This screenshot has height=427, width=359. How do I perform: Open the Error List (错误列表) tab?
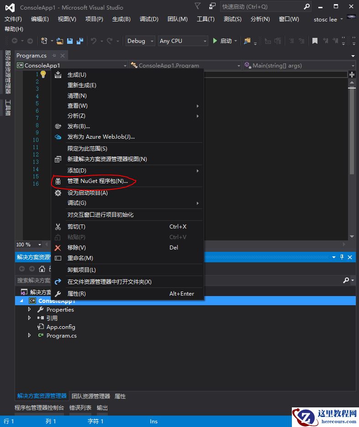80,408
